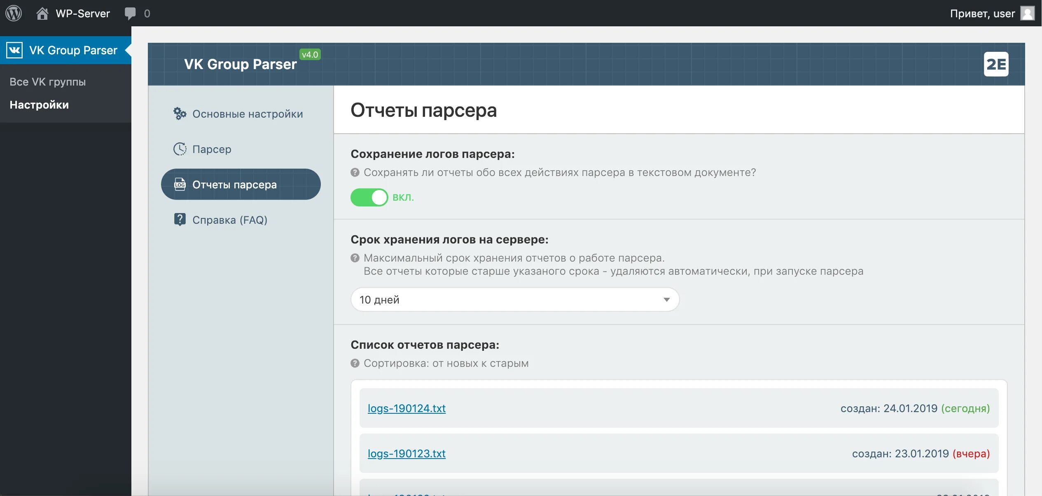The width and height of the screenshot is (1042, 496).
Task: Click Привет, user account greeting
Action: [982, 14]
